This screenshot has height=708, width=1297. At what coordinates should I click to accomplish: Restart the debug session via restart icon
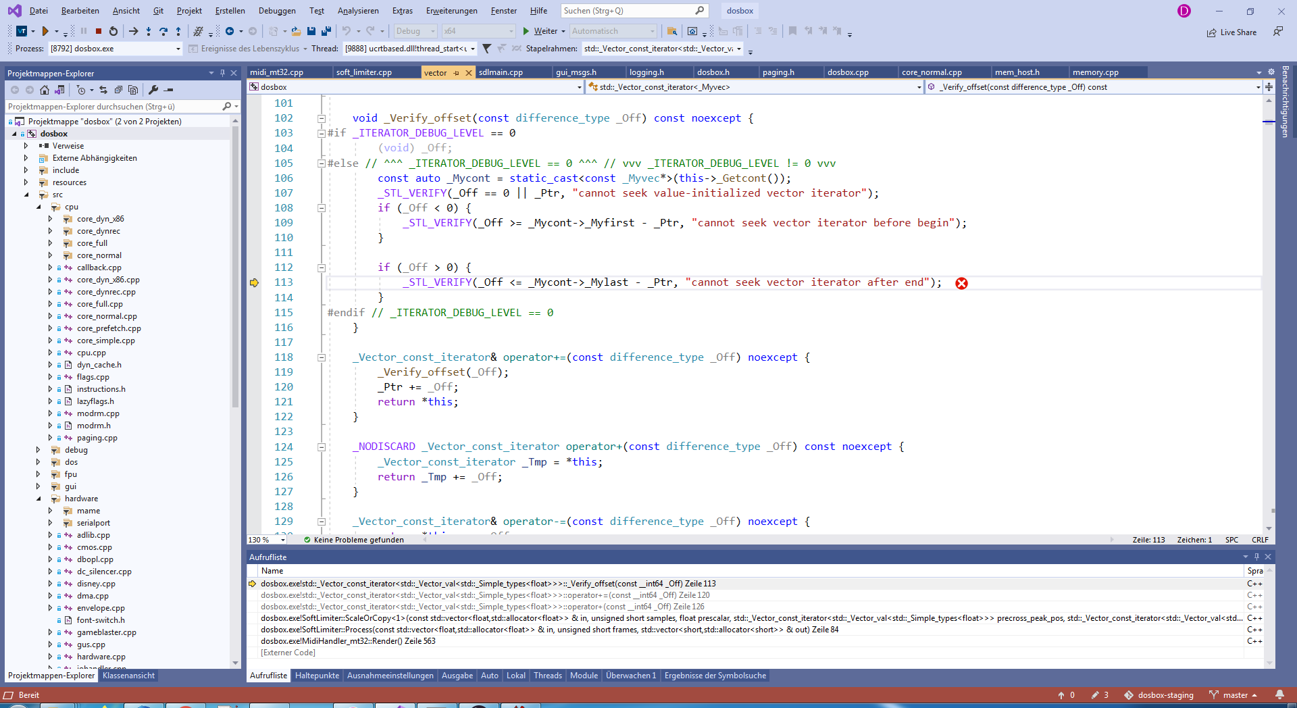coord(113,31)
